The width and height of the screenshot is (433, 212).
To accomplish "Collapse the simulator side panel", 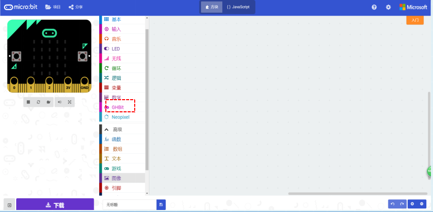I will (10, 205).
